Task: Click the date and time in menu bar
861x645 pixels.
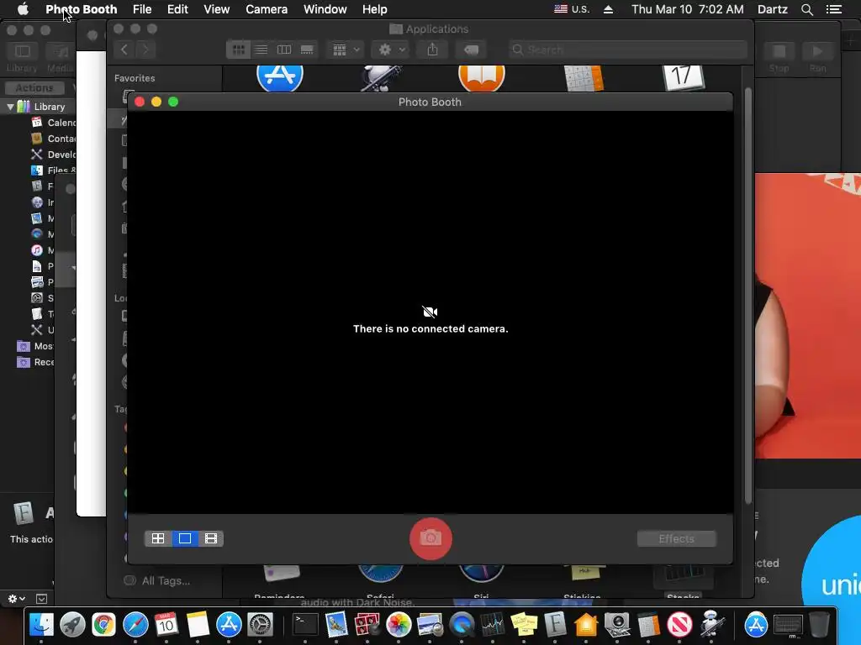Action: pyautogui.click(x=688, y=9)
